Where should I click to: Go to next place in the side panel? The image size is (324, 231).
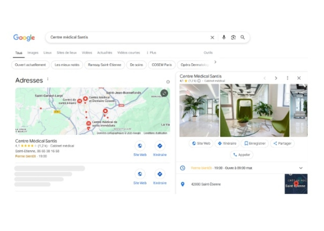pos(276,78)
